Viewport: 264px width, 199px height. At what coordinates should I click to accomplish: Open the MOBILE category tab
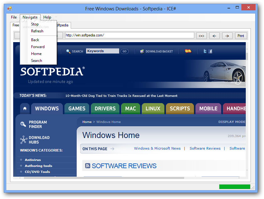point(208,108)
